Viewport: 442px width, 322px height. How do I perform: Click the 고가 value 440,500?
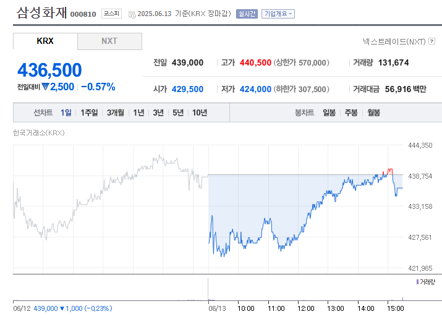point(255,62)
